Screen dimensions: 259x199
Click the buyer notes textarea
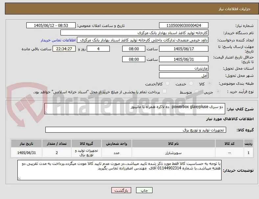pos(119,170)
